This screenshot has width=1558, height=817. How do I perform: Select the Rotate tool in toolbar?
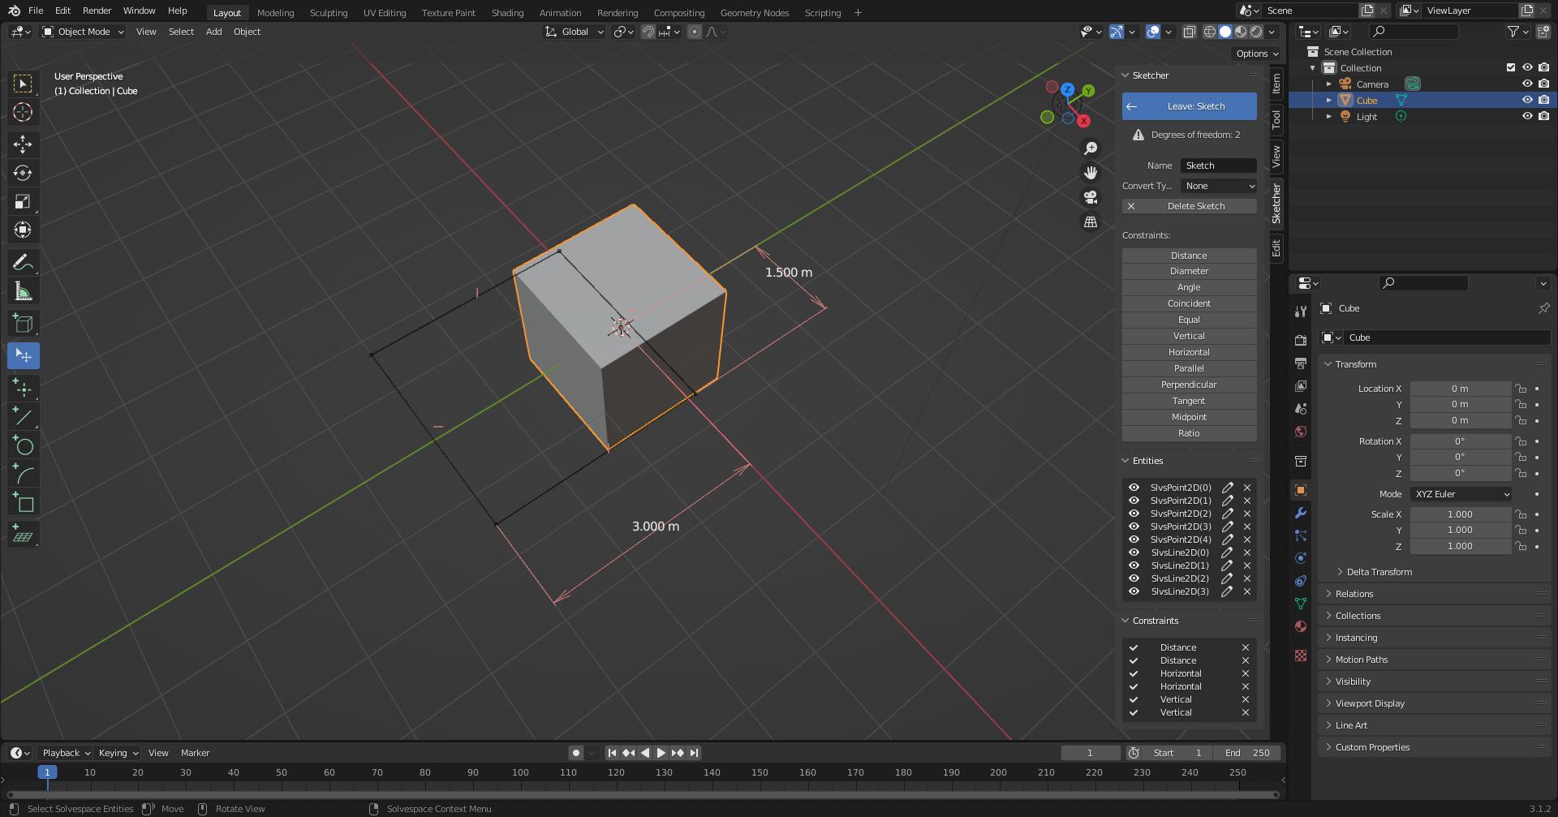(x=23, y=173)
